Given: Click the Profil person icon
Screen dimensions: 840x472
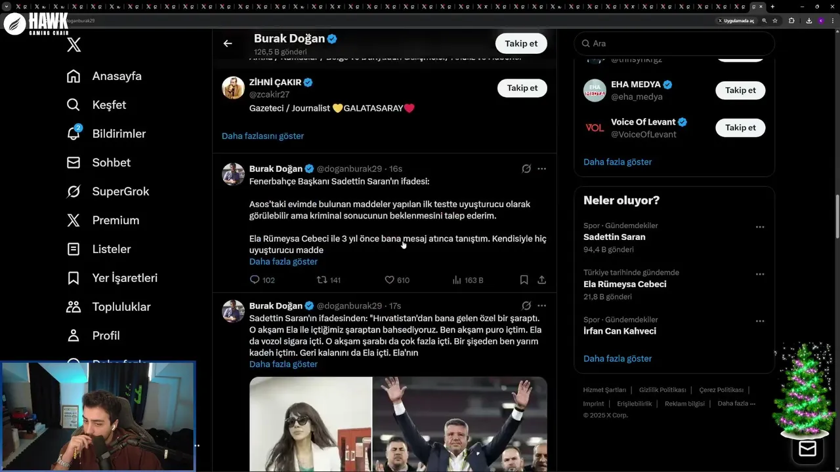Looking at the screenshot, I should pyautogui.click(x=73, y=336).
